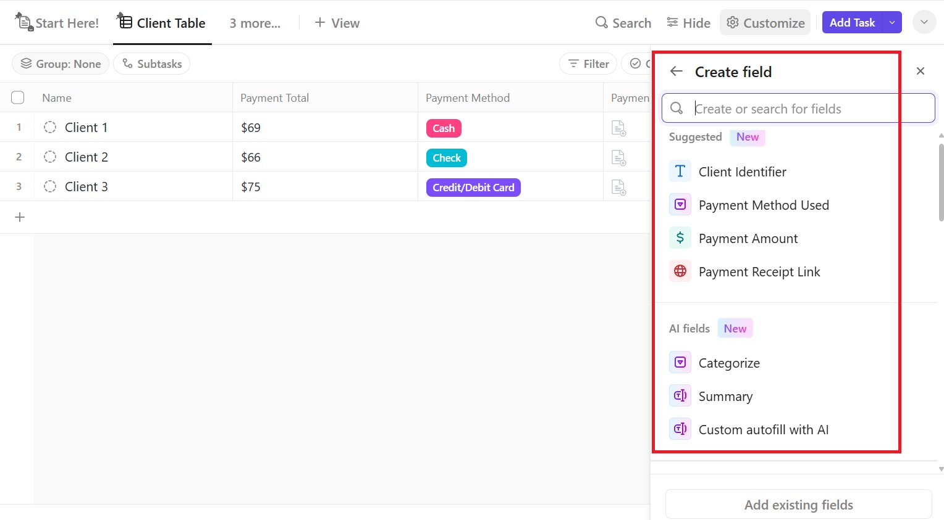Viewport: 944px width, 520px height.
Task: Click the back arrow in Create field
Action: (x=676, y=72)
